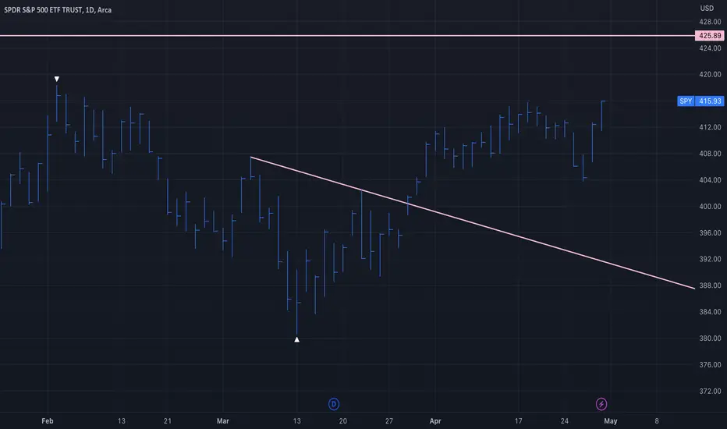Select the pink horizontal line at 425.89
The height and width of the screenshot is (429, 727).
(348, 36)
